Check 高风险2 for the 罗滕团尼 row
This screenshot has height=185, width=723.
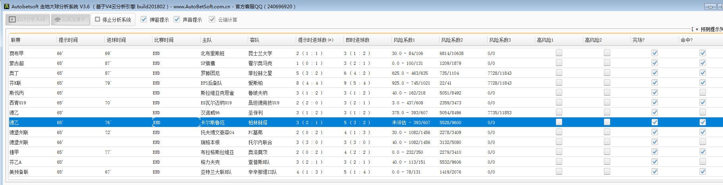(x=607, y=73)
